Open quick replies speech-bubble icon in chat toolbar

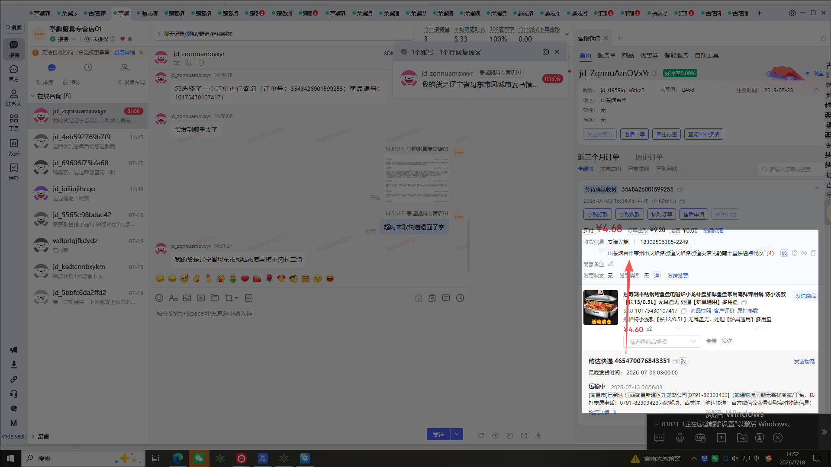446,298
